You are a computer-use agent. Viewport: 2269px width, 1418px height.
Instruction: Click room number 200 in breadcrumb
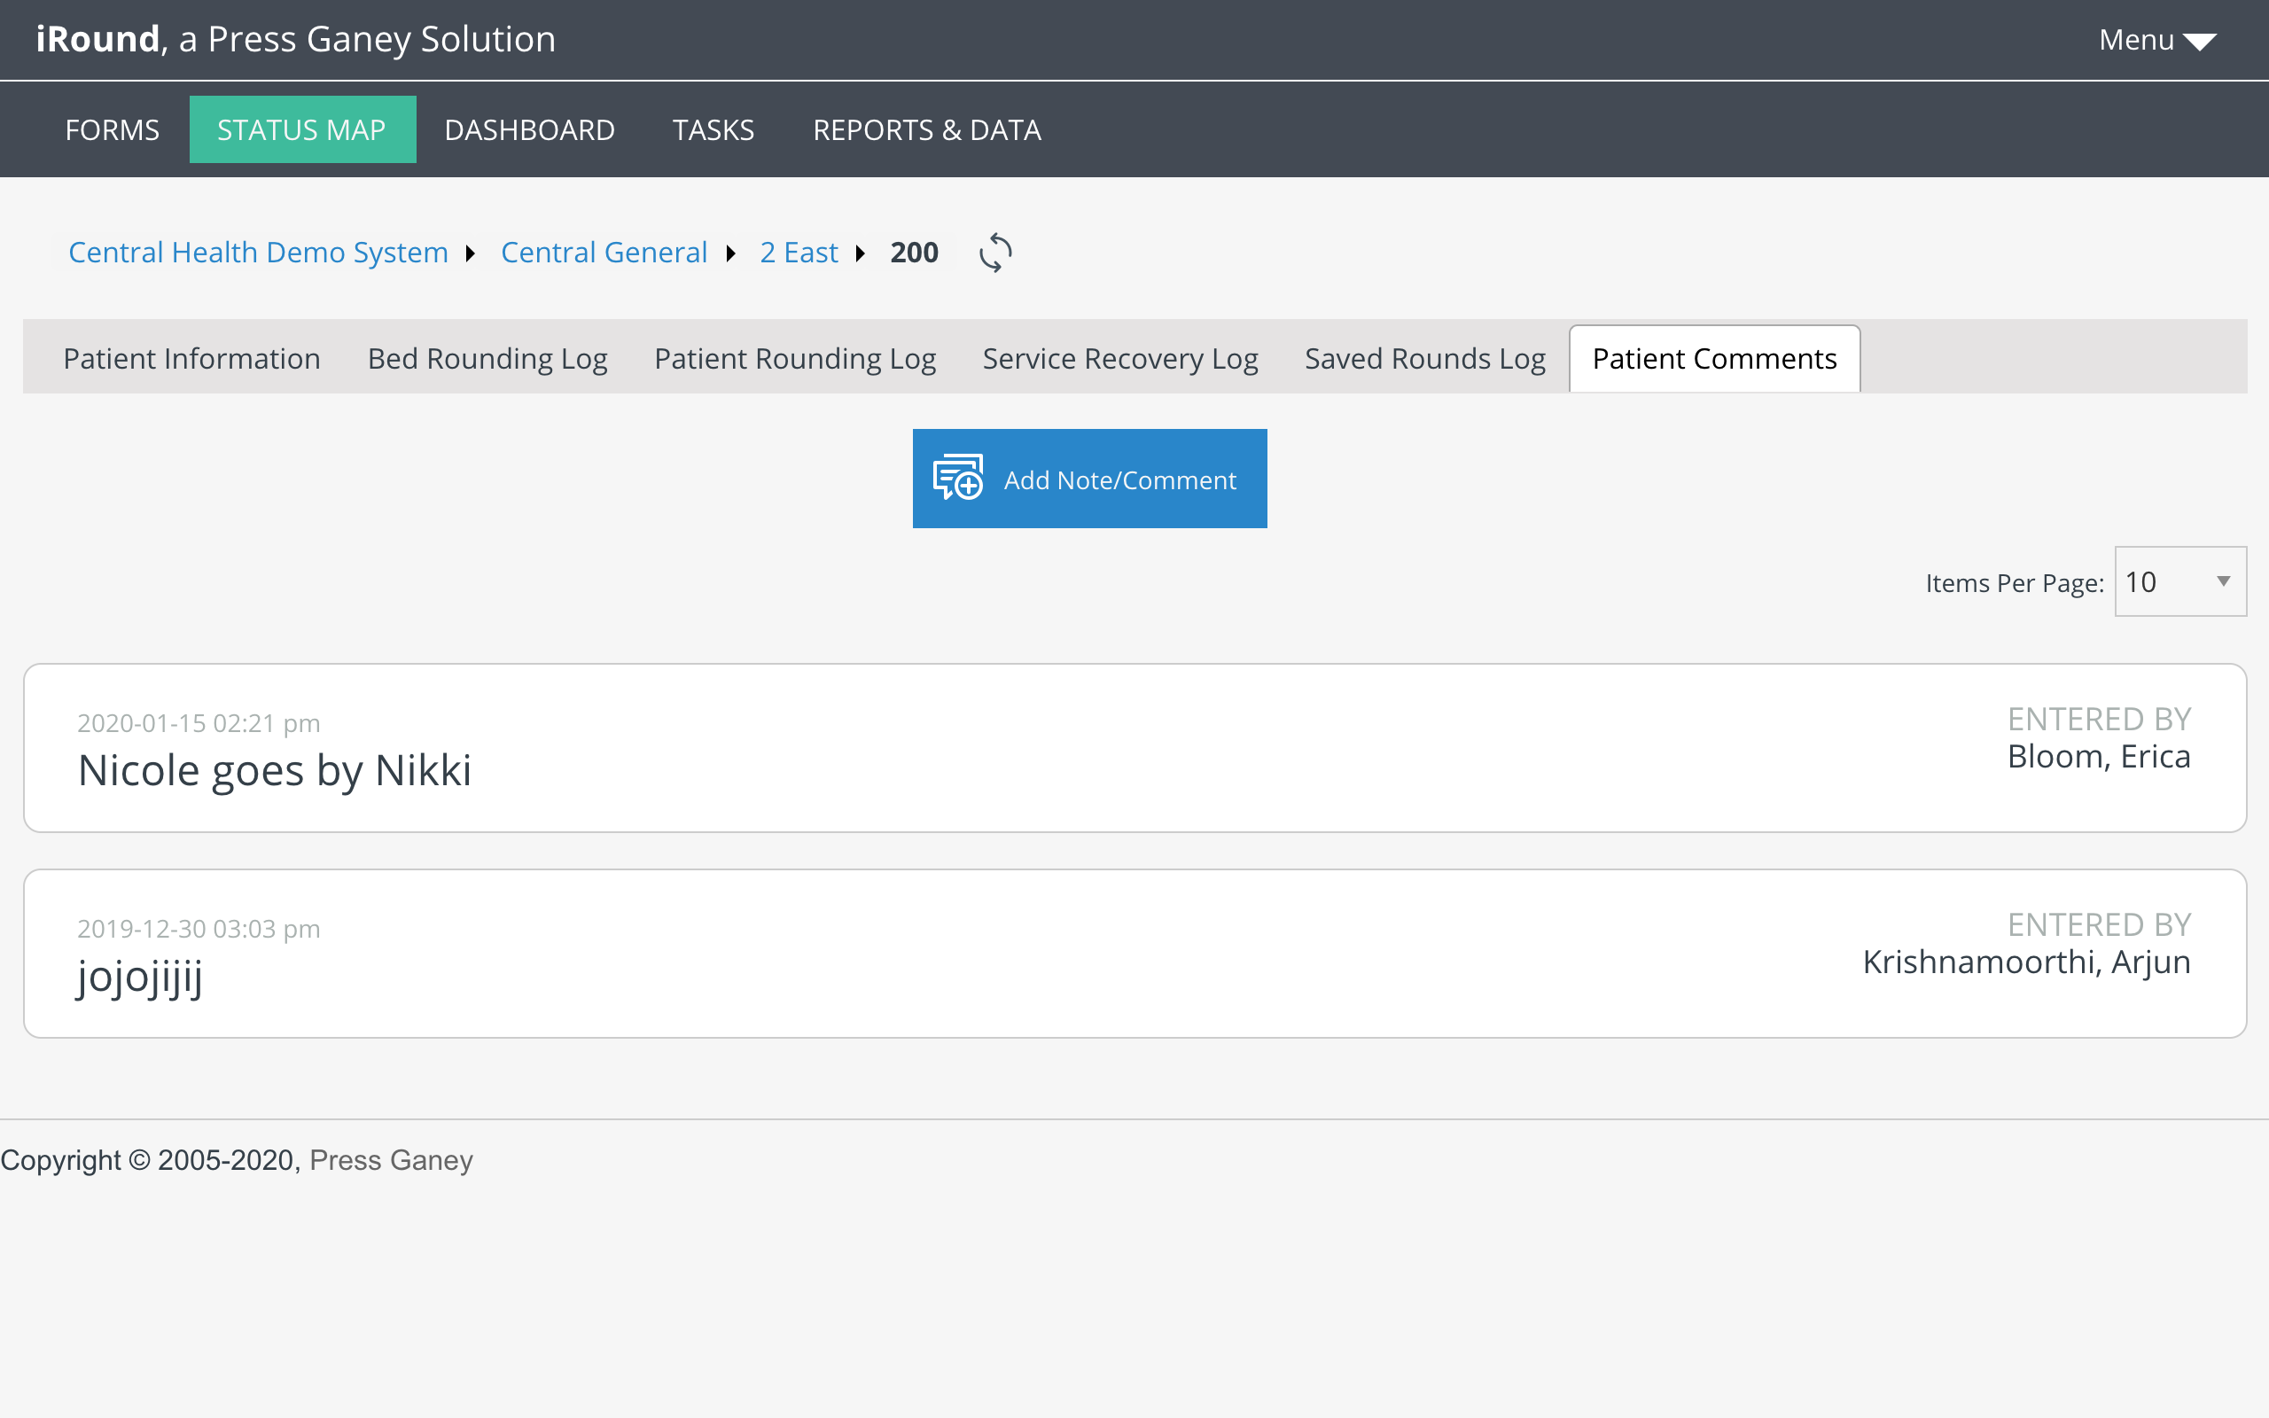pyautogui.click(x=914, y=253)
